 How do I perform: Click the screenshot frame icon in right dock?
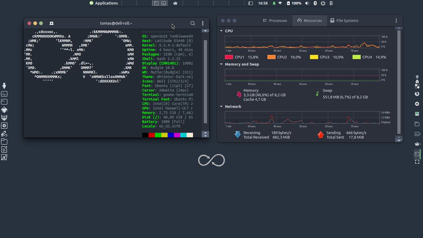(x=417, y=162)
